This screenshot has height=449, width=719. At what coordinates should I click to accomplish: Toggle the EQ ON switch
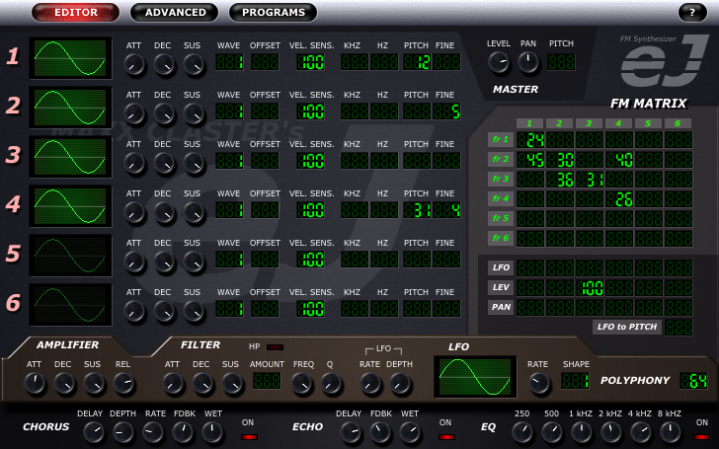tap(701, 435)
